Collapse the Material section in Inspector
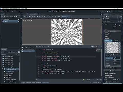This screenshot has width=123, height=92. pyautogui.click(x=107, y=39)
